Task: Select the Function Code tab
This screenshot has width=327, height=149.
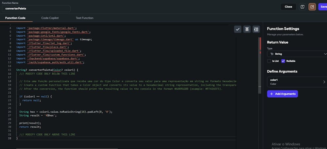Action: (15, 18)
